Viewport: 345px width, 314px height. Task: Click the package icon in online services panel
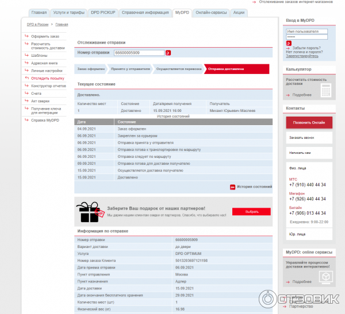point(325,276)
